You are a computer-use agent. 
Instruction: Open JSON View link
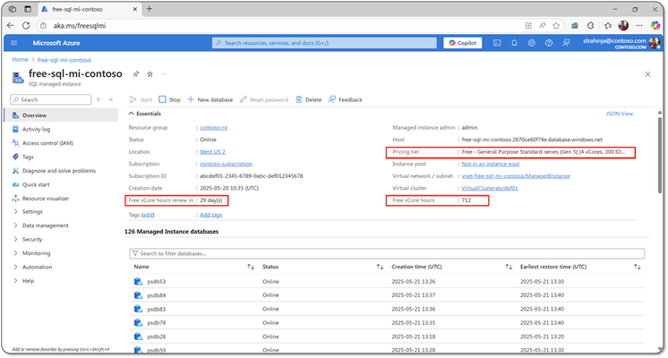(619, 114)
